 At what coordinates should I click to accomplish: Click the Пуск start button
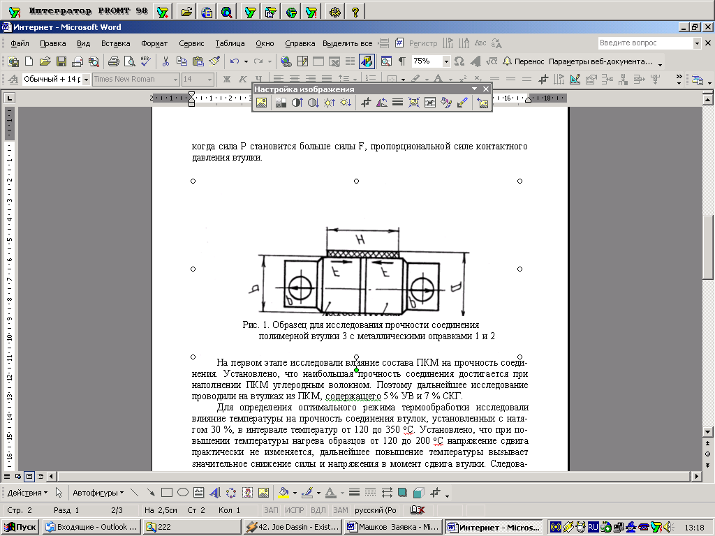20,527
